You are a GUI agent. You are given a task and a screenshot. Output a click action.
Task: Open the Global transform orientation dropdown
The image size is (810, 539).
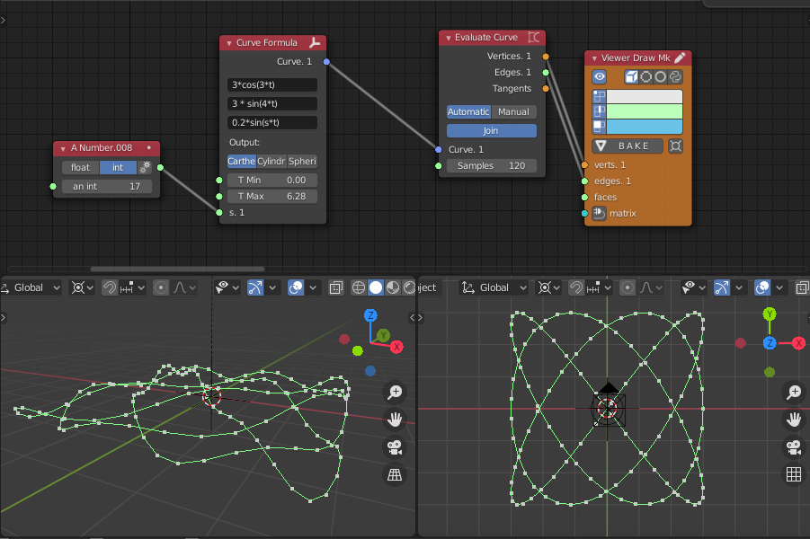click(x=28, y=287)
